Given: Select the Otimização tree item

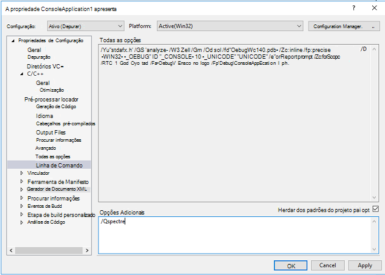Looking at the screenshot, I should coord(52,90).
